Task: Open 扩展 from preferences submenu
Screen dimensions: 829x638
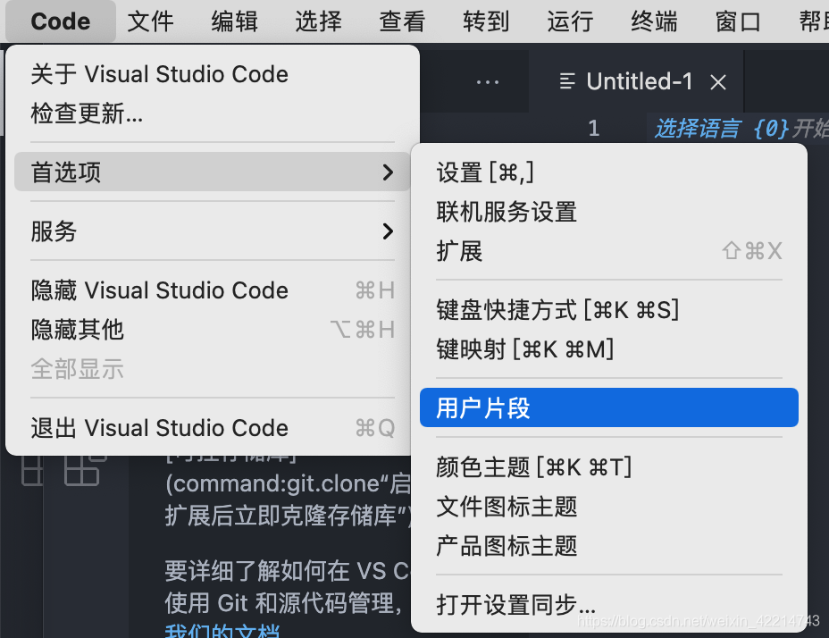Action: click(x=609, y=251)
